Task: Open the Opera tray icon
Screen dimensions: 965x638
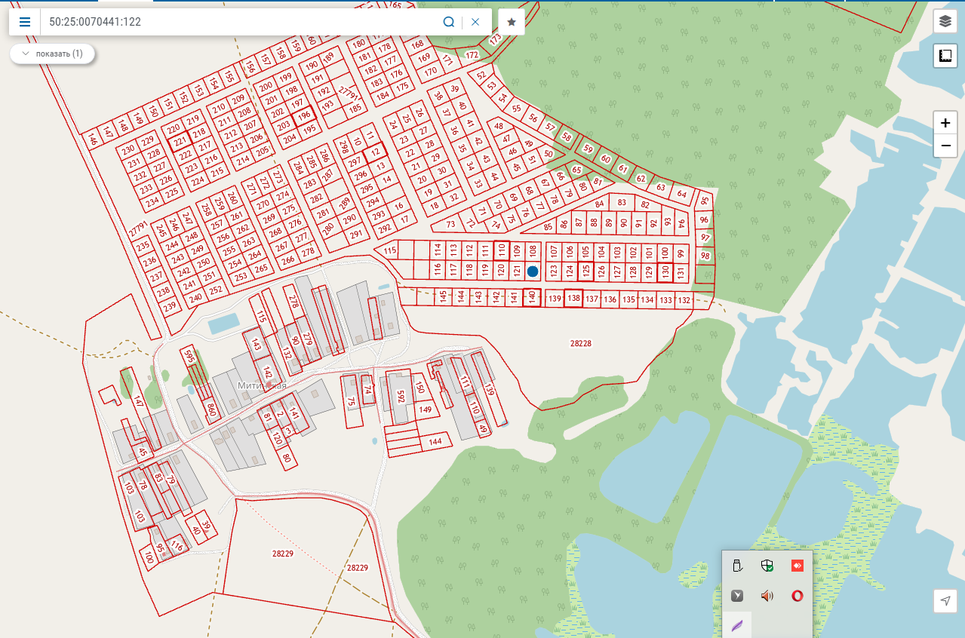Action: click(797, 596)
